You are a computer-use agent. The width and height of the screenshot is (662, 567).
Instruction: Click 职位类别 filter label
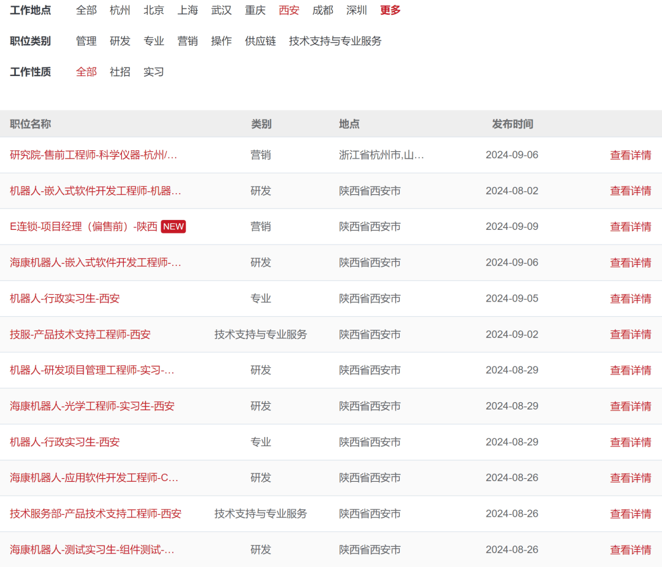31,41
